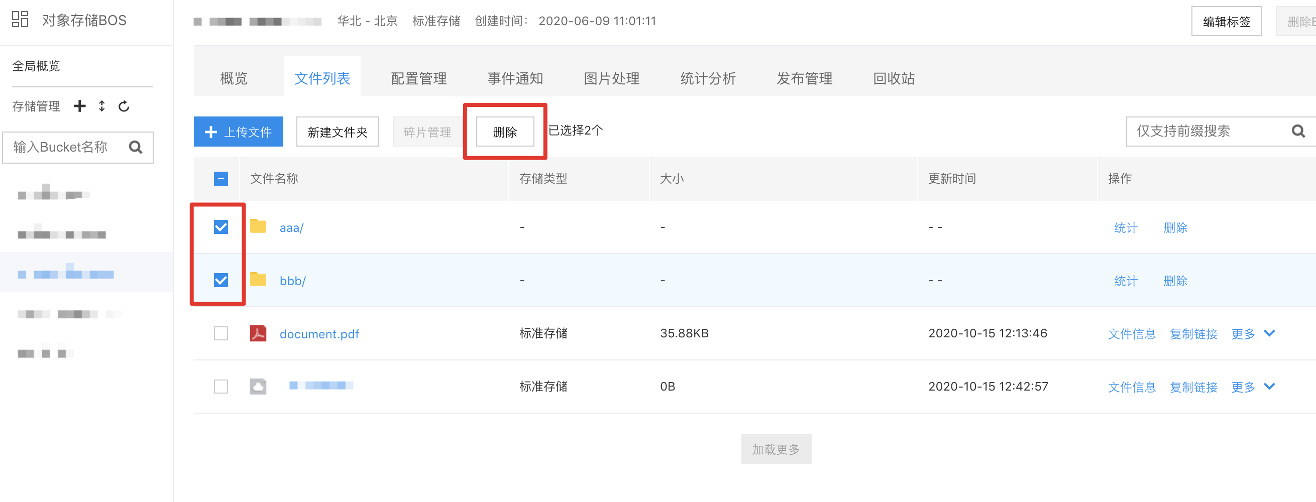Check the document.pdf checkbox
The height and width of the screenshot is (502, 1316).
[221, 333]
